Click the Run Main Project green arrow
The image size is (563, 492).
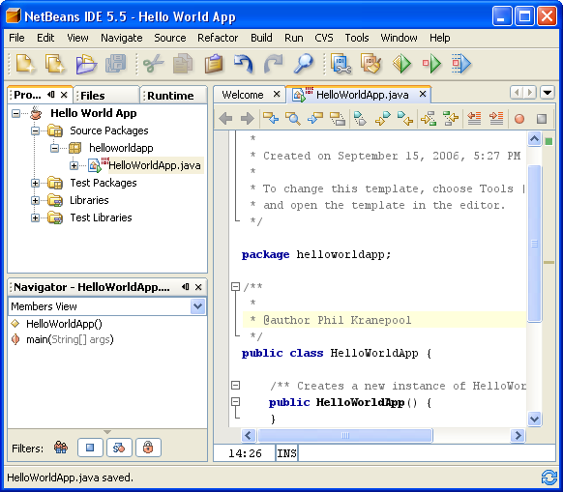pyautogui.click(x=401, y=64)
